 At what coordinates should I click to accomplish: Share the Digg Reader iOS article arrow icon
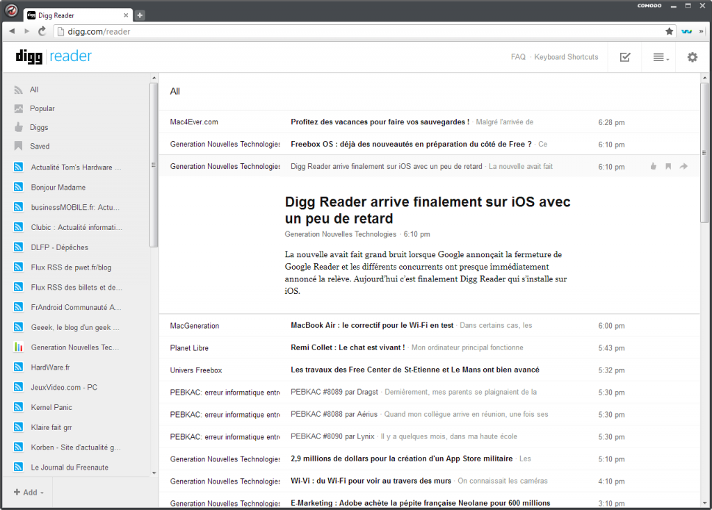click(683, 167)
